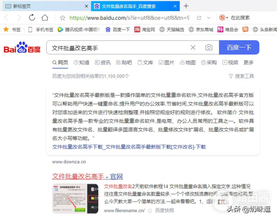Open 文件批量改名高手下载 最新版下载 link
The width and height of the screenshot is (277, 219).
pyautogui.click(x=129, y=147)
